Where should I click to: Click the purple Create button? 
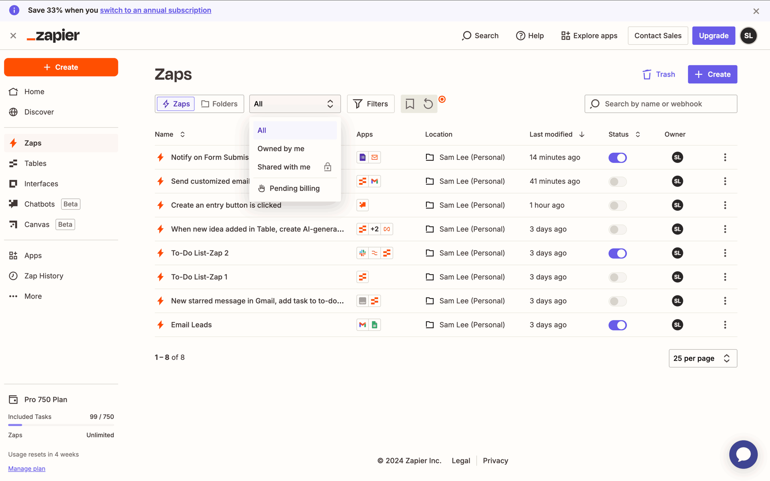pyautogui.click(x=712, y=75)
